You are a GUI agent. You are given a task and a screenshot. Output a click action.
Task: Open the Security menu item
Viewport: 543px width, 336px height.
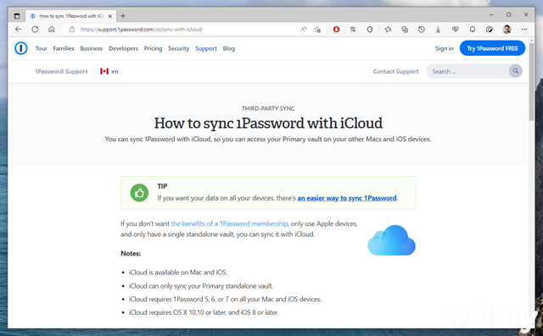pos(179,48)
